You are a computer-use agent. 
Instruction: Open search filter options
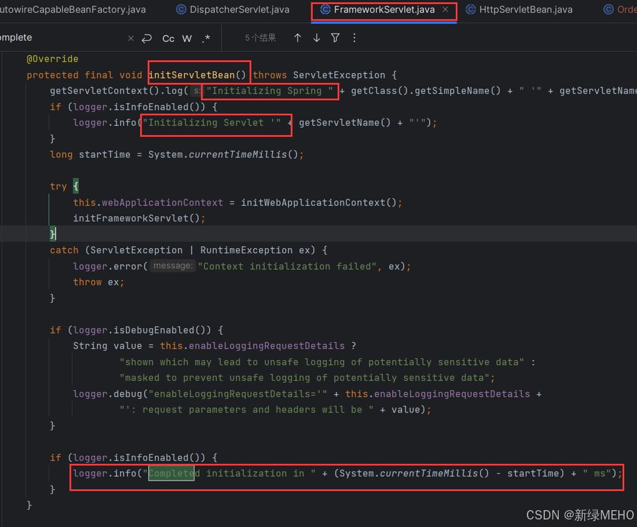[x=335, y=38]
